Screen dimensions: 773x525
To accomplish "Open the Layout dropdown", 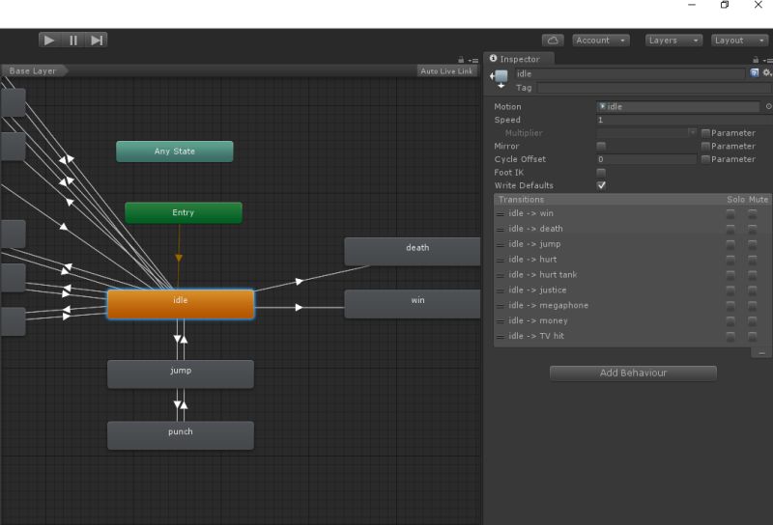I will tap(739, 41).
